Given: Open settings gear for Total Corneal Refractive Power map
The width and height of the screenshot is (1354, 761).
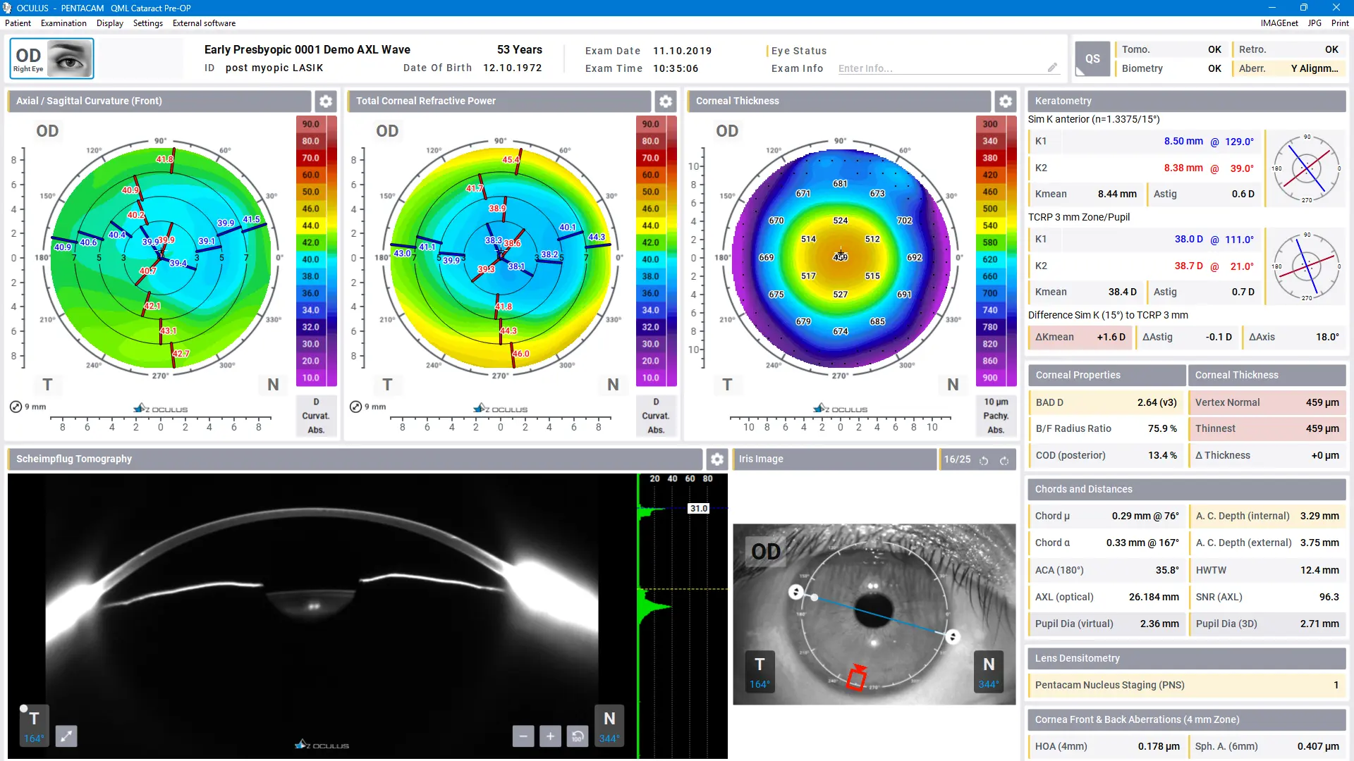Looking at the screenshot, I should tap(665, 101).
